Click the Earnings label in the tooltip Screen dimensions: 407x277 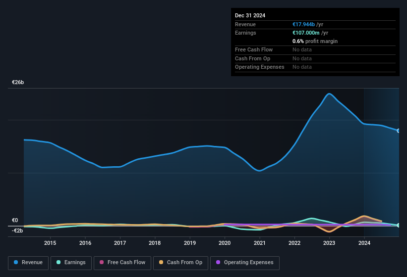point(245,33)
